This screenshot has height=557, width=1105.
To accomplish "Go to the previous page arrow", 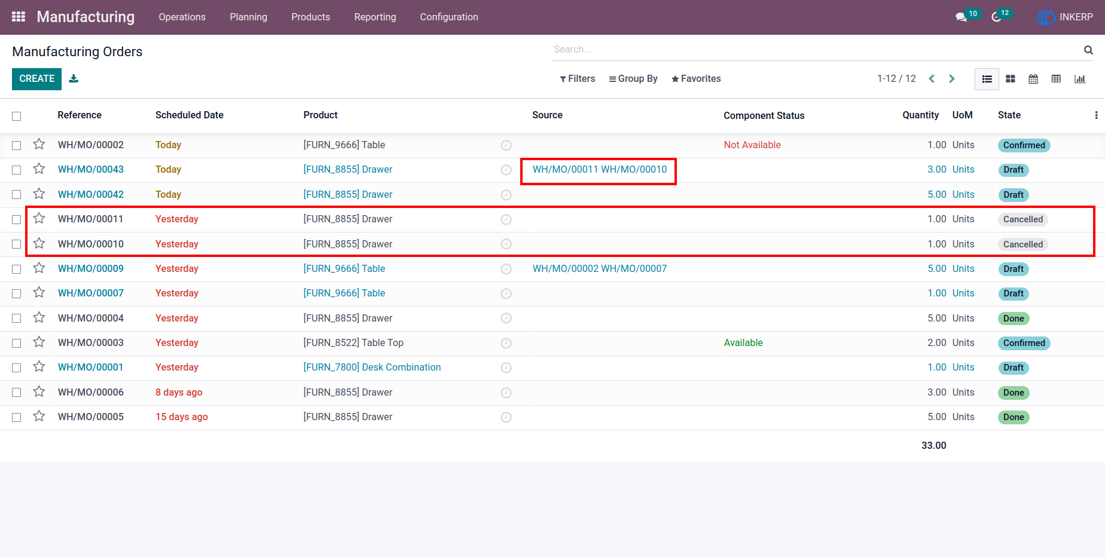I will 932,79.
